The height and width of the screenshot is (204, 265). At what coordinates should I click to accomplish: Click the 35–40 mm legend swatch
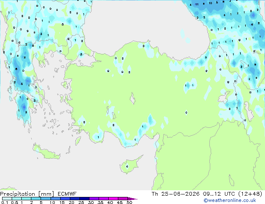(104, 199)
